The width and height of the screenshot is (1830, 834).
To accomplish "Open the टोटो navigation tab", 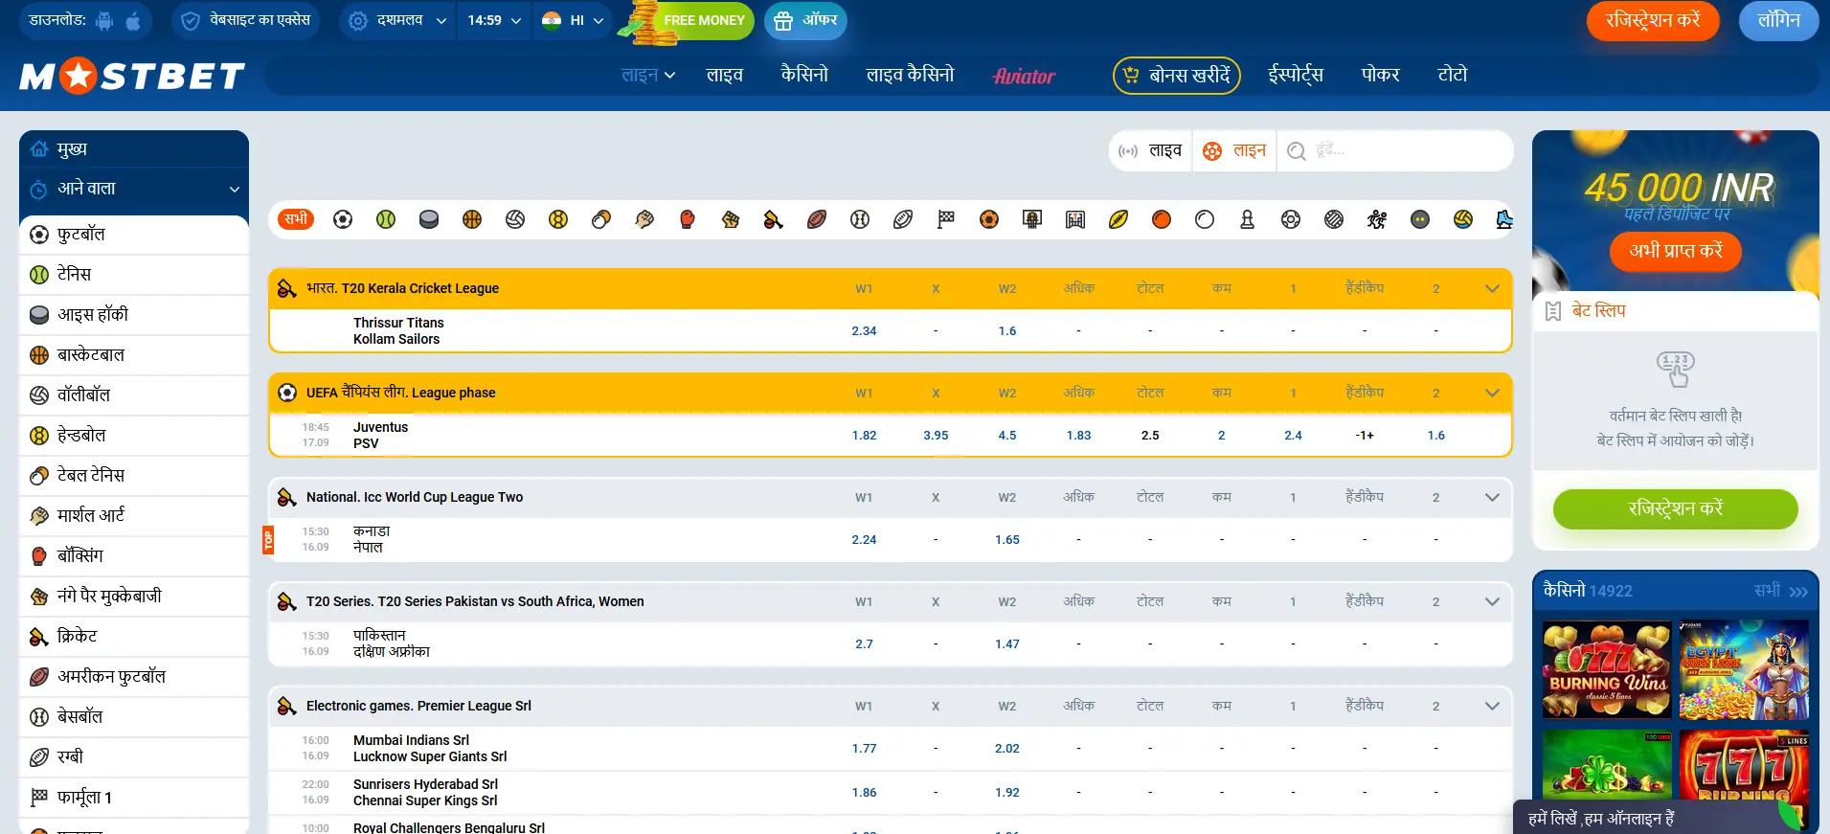I will pos(1453,75).
